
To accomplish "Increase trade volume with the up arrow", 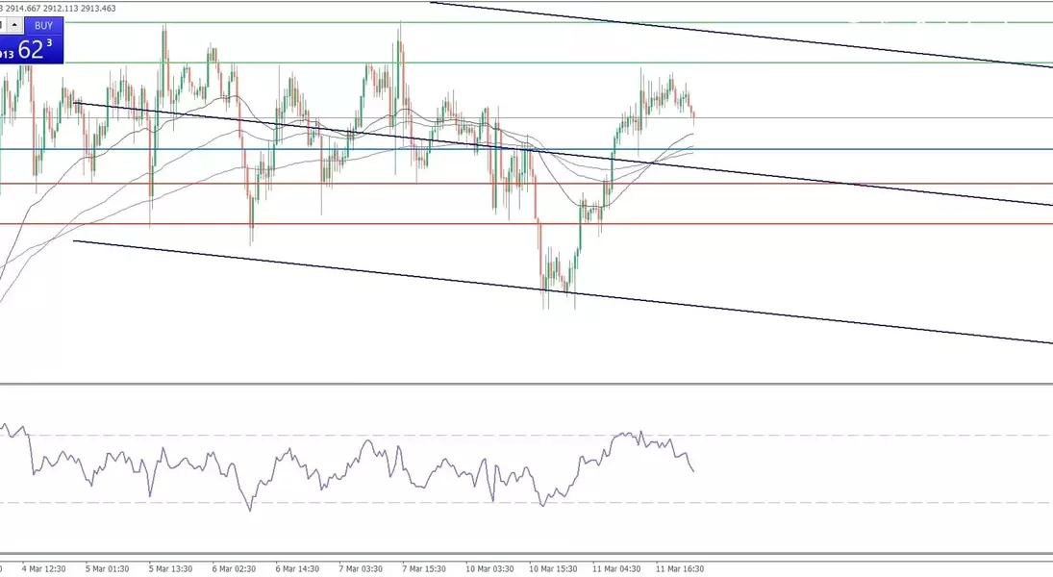I will [13, 25].
